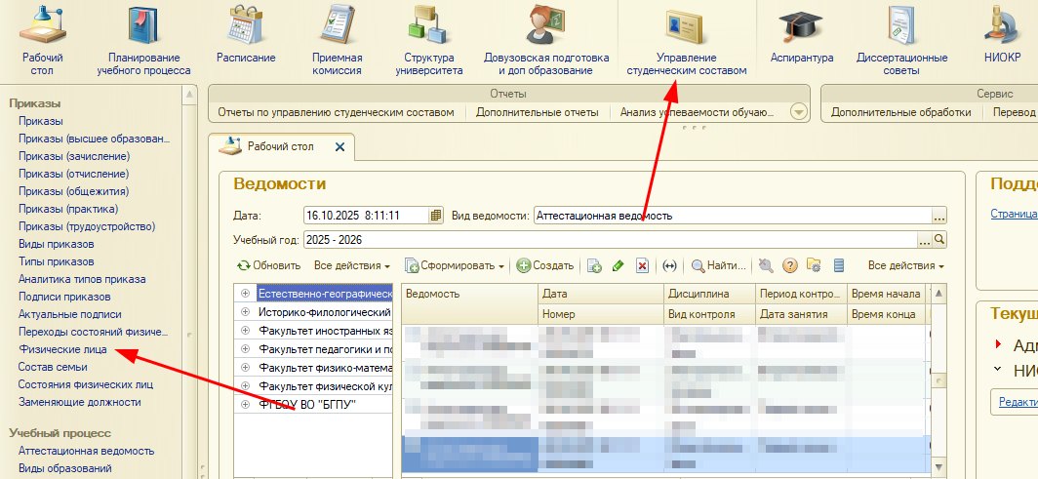Expand Историко-филологический tree node

pos(245,312)
